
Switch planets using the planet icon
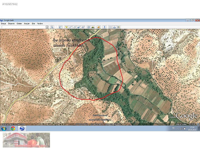pyautogui.click(x=99, y=27)
